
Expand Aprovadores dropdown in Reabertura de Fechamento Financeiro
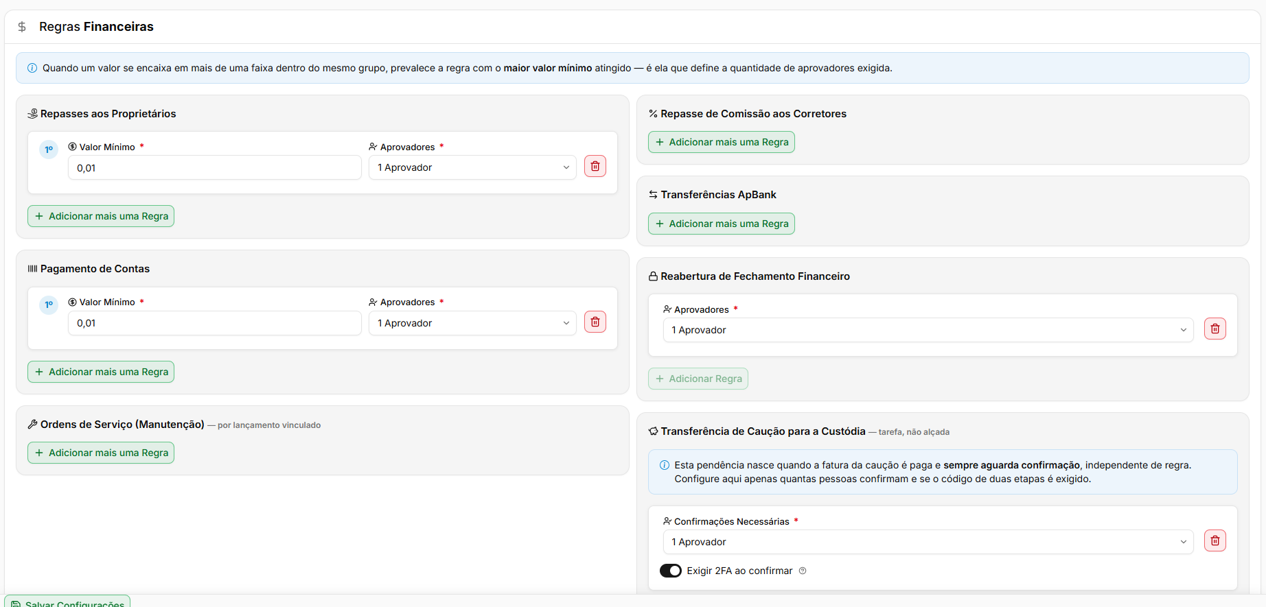[x=928, y=330]
